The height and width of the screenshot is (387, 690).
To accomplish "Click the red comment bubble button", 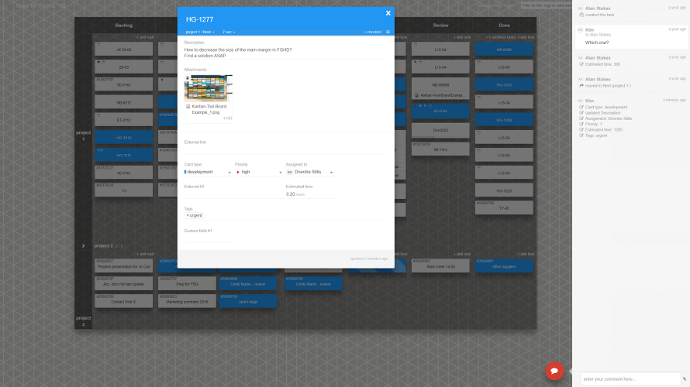I will pos(554,371).
